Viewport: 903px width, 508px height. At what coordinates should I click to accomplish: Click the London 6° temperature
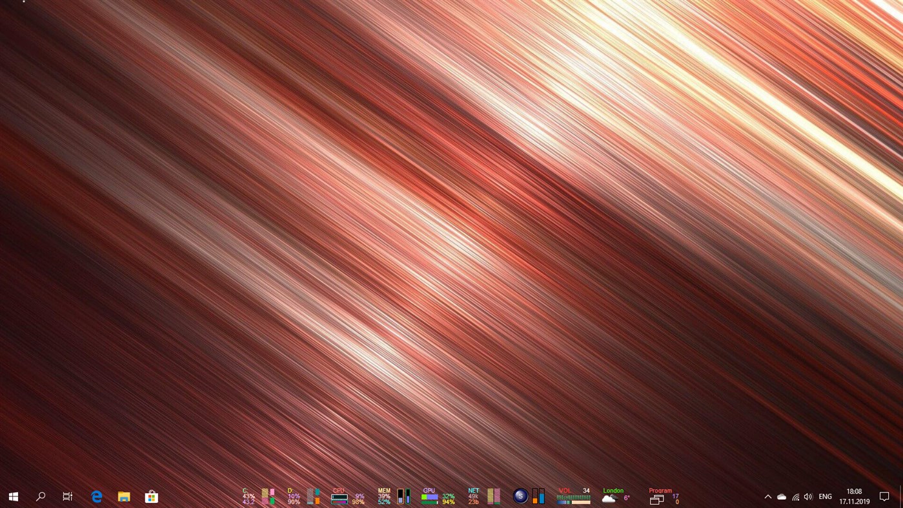click(x=627, y=498)
